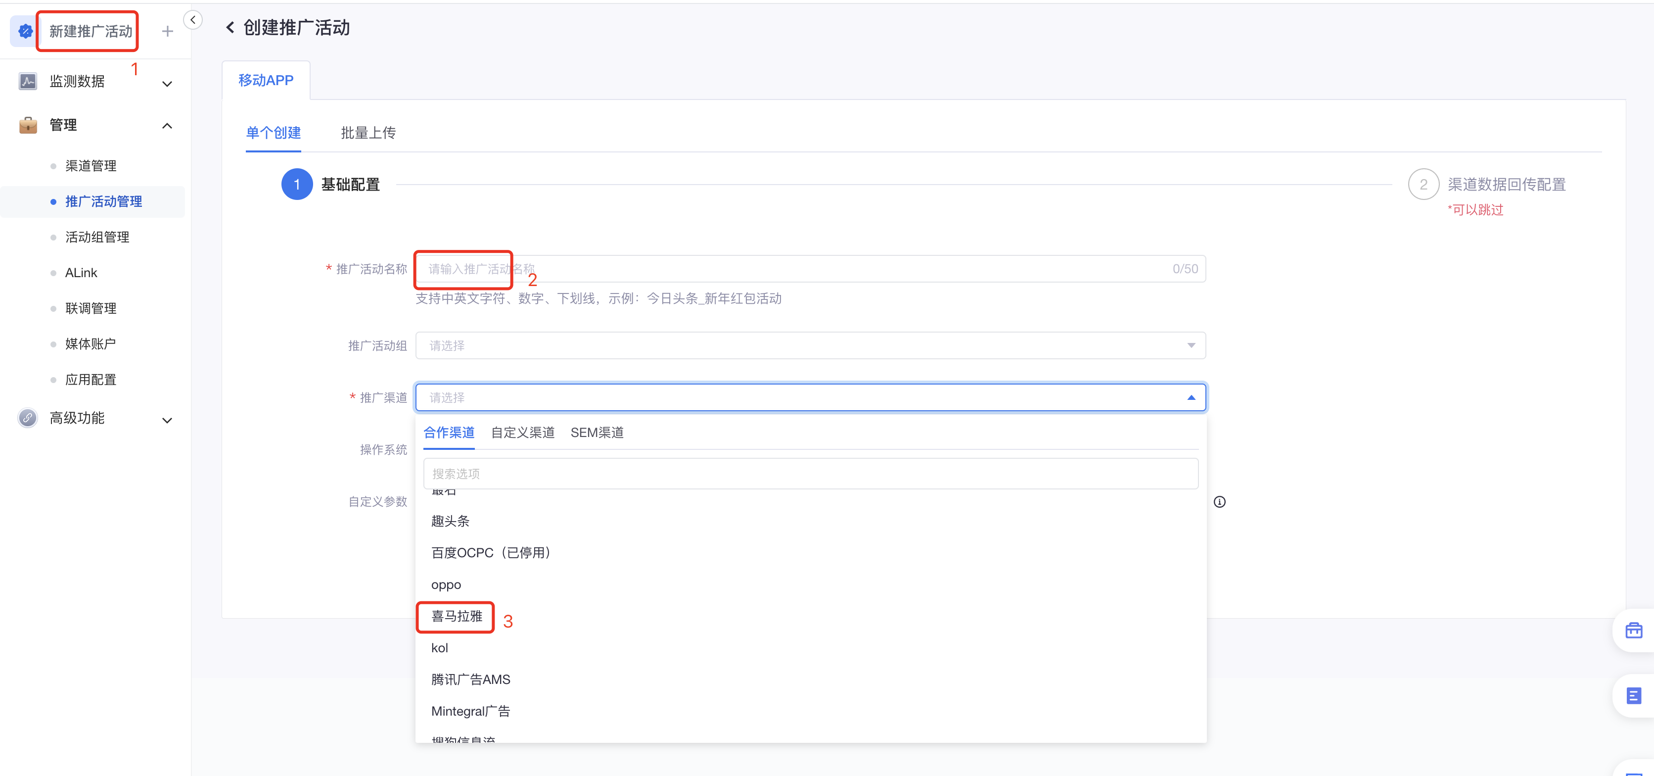Screen dimensions: 1654x776
Task: Open ALink in the sidebar
Action: pyautogui.click(x=81, y=273)
